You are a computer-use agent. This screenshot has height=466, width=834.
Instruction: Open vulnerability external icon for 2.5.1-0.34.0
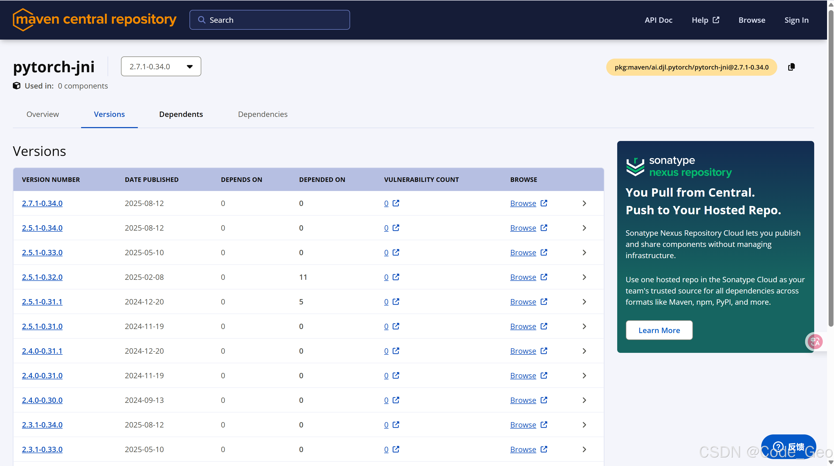tap(396, 228)
